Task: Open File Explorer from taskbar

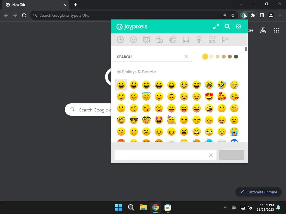Action: point(143,207)
